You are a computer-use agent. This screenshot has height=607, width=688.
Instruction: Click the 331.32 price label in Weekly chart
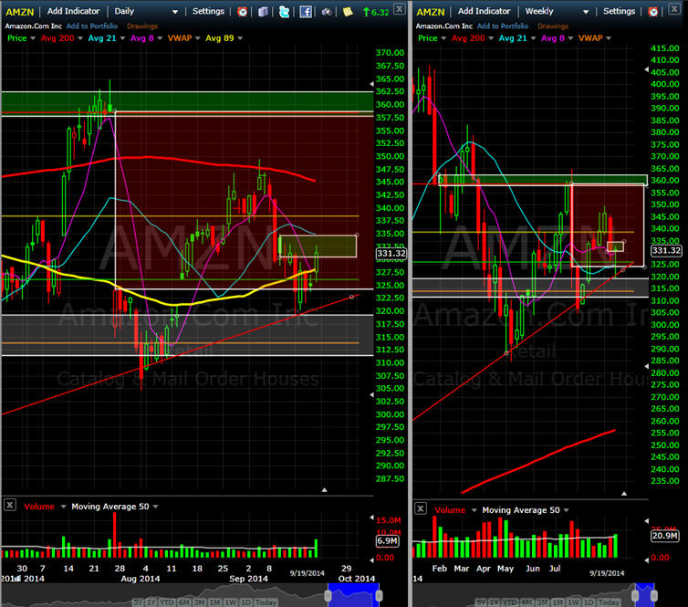(x=665, y=250)
